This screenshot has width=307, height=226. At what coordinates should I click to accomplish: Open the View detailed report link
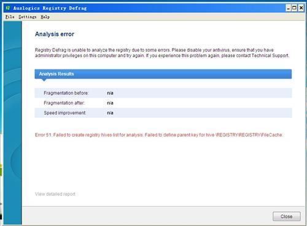point(55,194)
